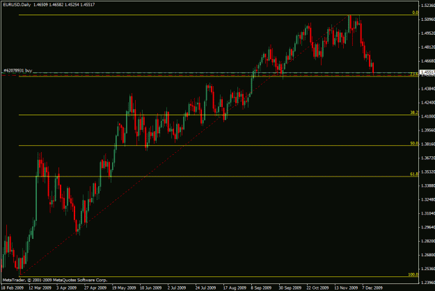Click the EURUSD,Daily chart title

coord(17,5)
